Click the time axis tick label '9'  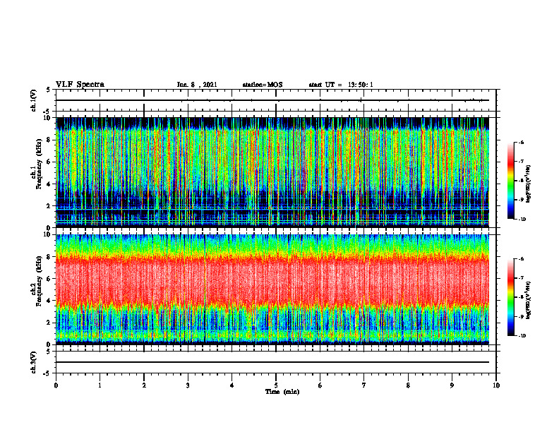(452, 385)
